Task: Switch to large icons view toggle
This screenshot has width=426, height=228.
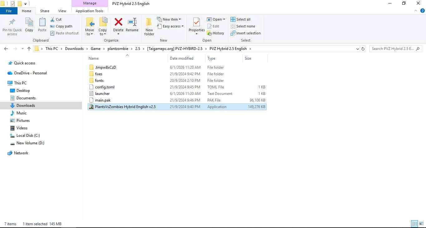Action: pyautogui.click(x=421, y=224)
